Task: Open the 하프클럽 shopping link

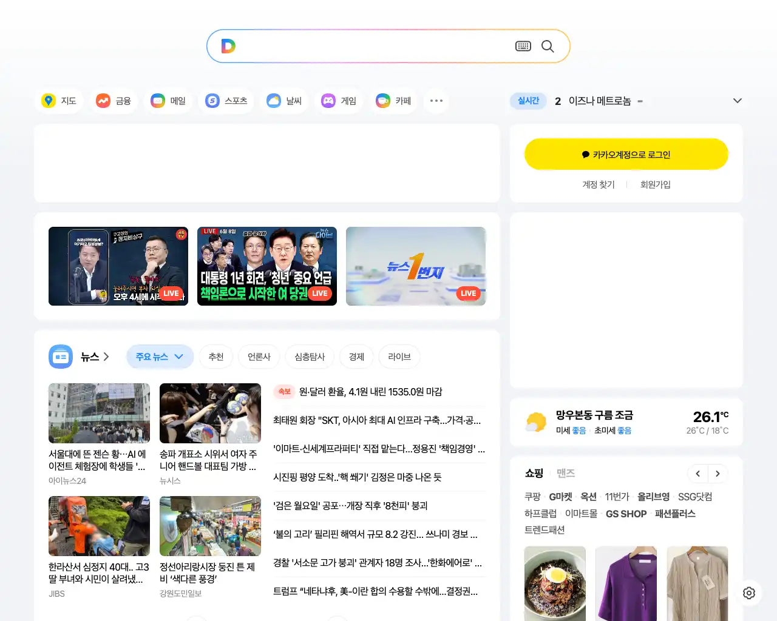Action: [x=540, y=514]
